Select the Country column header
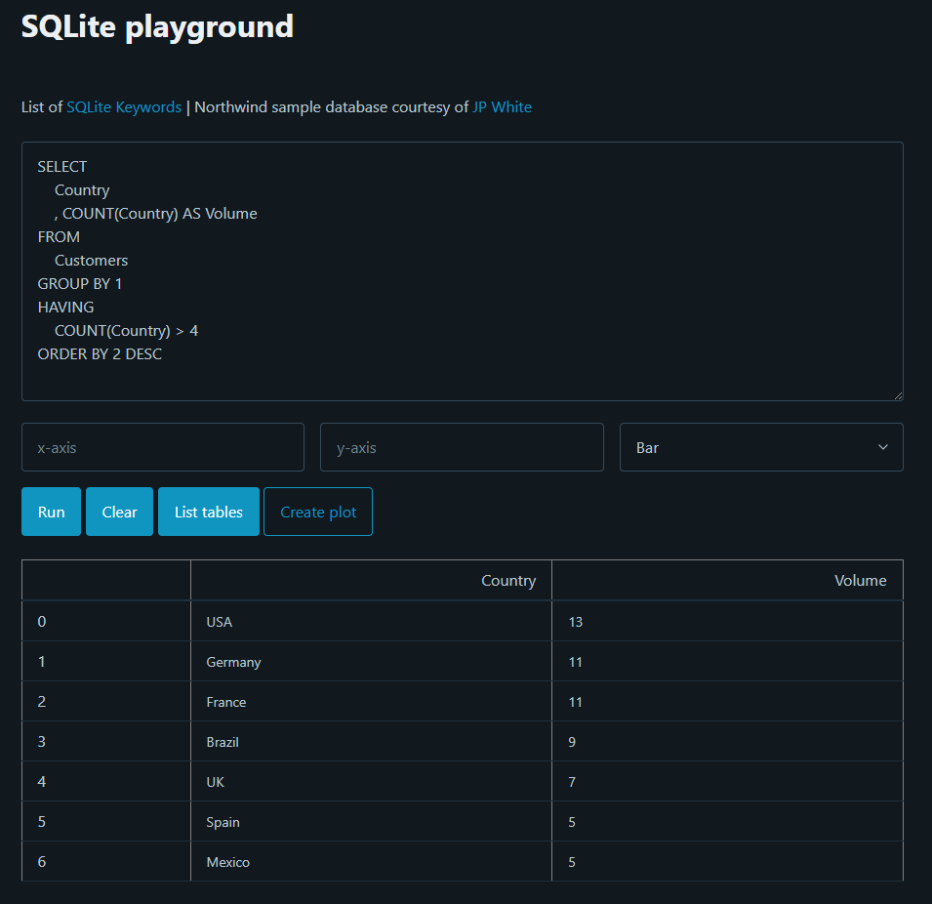Viewport: 932px width, 904px height. click(508, 579)
